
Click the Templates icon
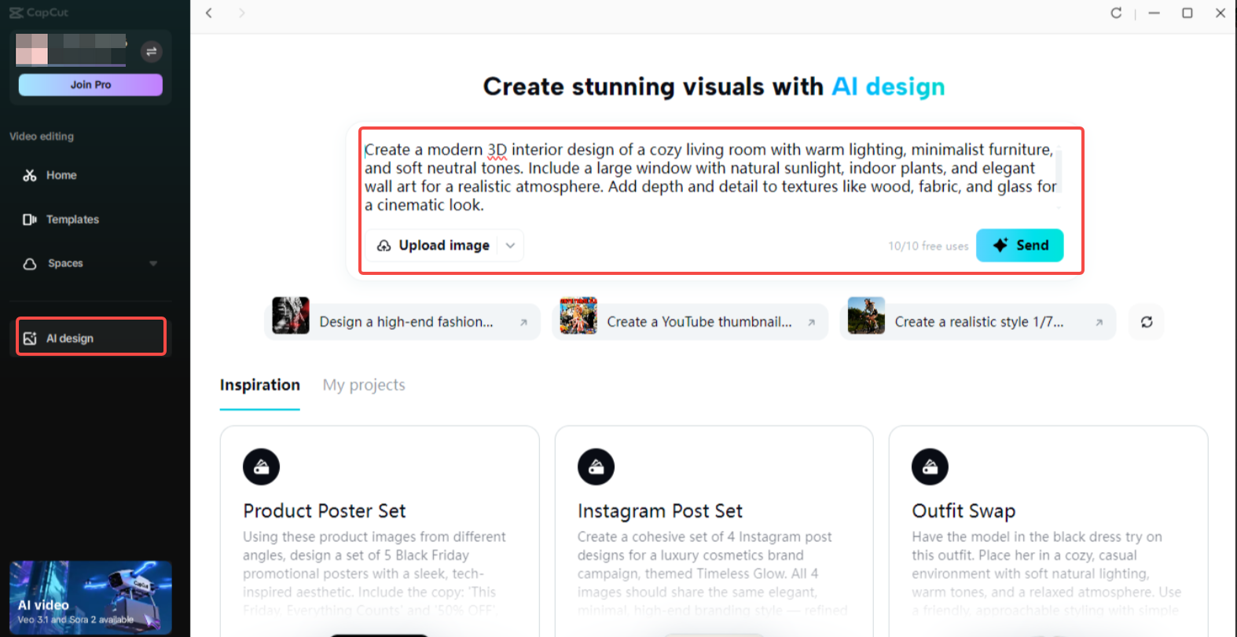[x=30, y=219]
